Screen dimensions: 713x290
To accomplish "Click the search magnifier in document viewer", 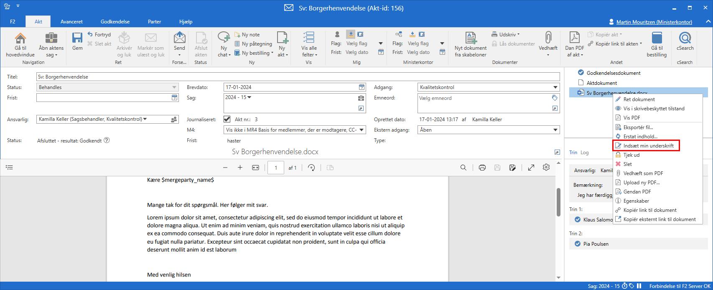I will click(x=463, y=168).
